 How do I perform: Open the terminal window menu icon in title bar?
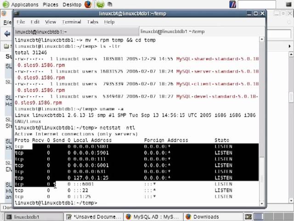[x=17, y=13]
